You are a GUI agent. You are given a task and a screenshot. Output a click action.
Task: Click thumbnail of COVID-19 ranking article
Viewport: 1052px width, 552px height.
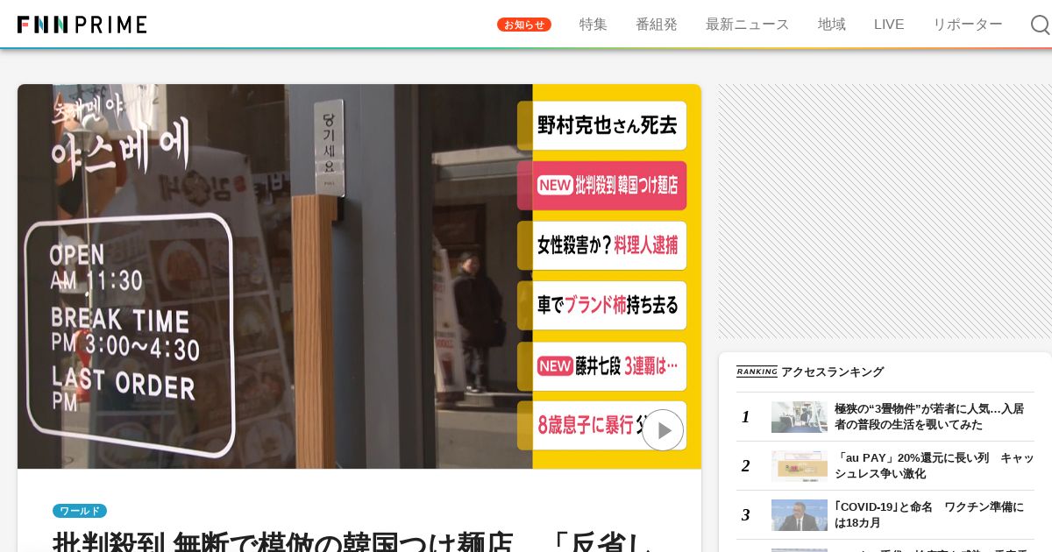[800, 515]
